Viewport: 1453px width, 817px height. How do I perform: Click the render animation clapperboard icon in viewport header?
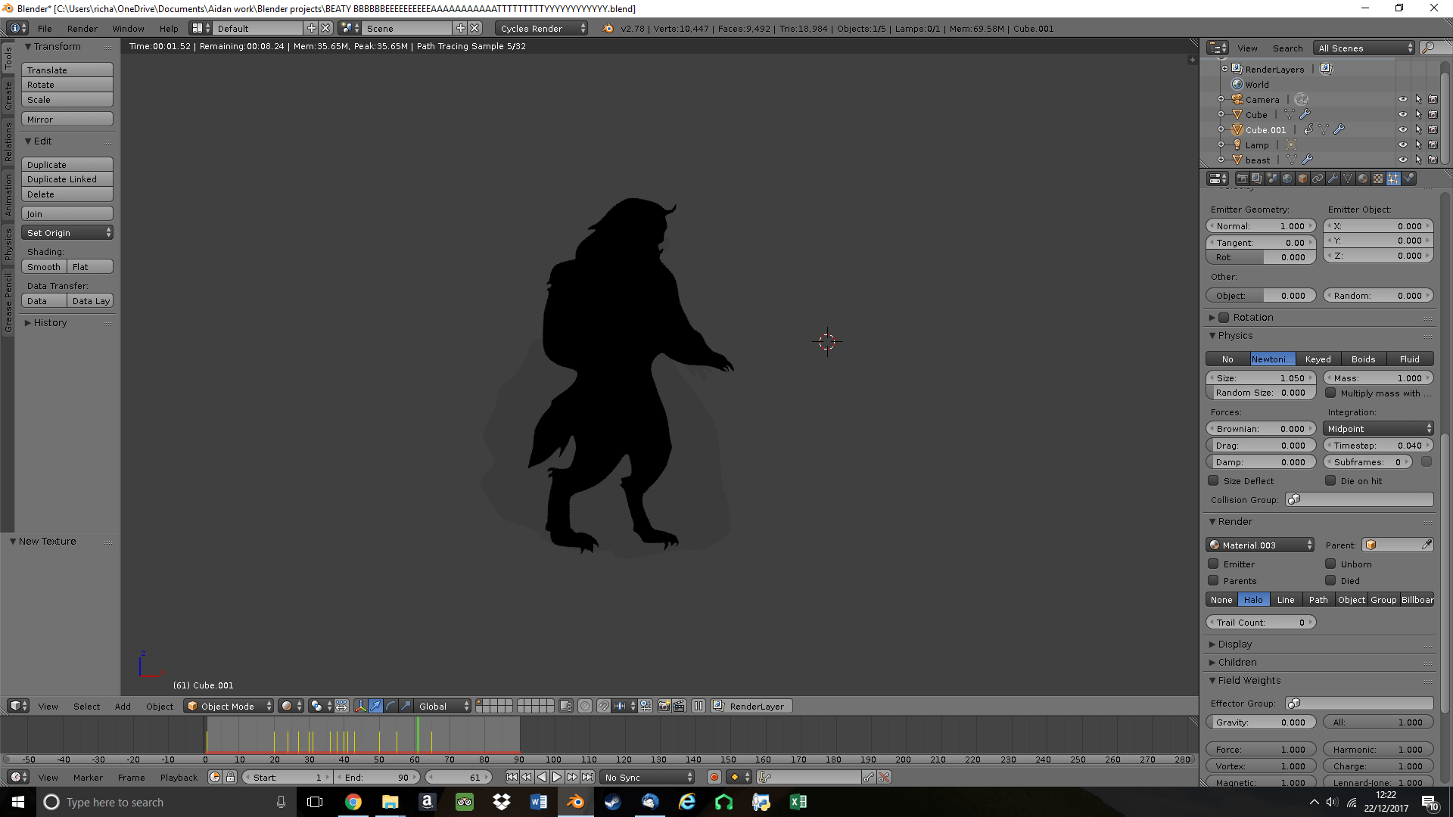click(679, 705)
